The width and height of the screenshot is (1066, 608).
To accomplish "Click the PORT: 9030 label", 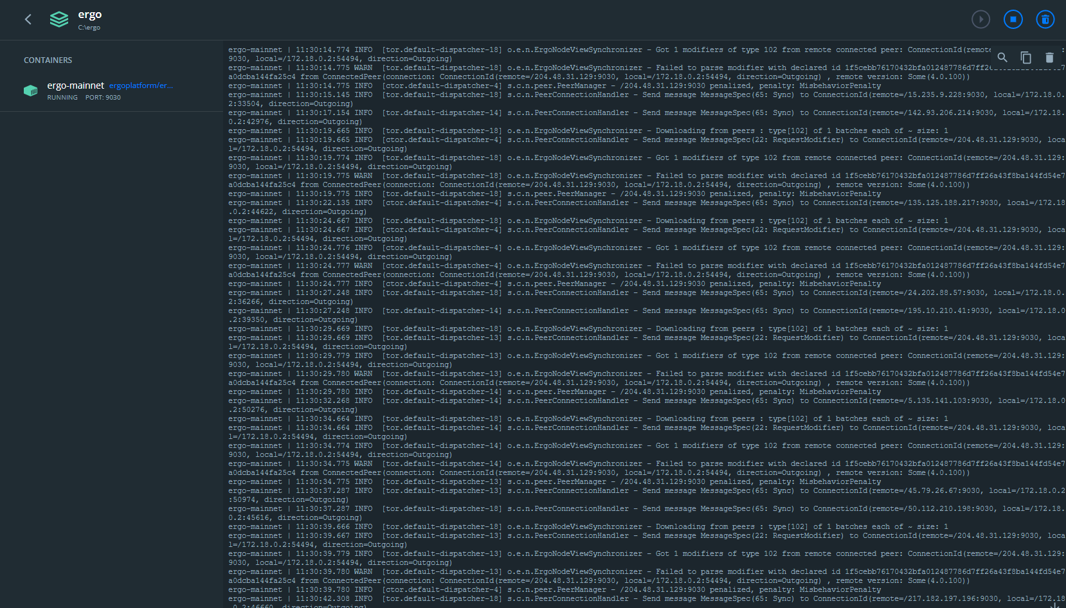I will 103,98.
